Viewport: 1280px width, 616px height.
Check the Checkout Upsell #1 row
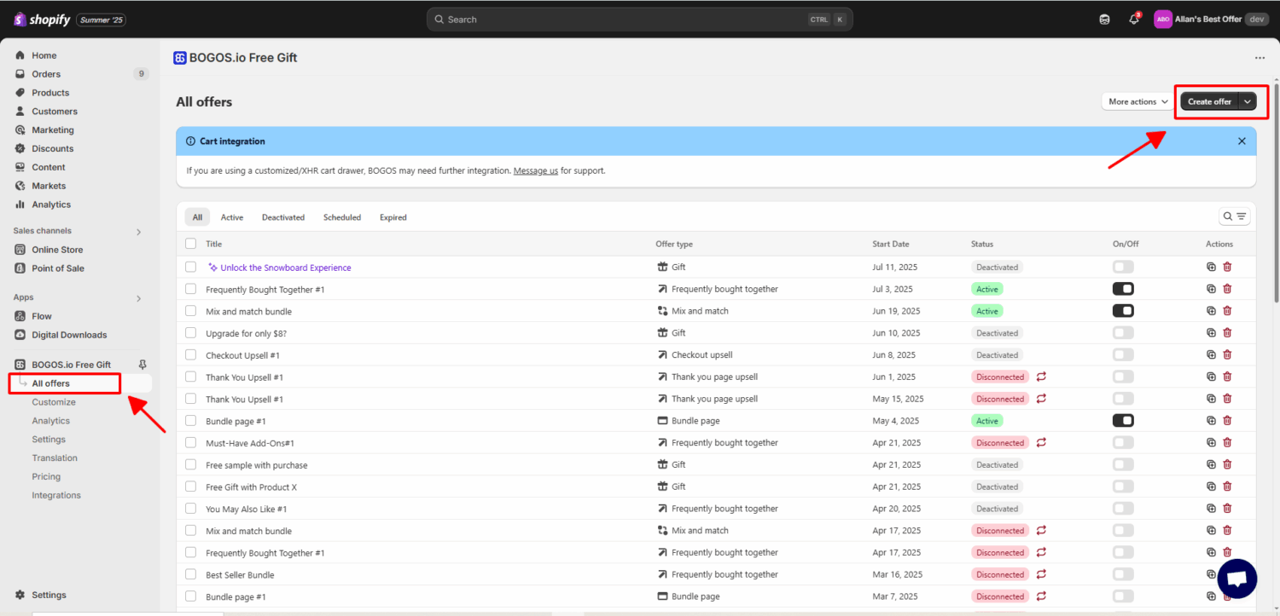point(190,355)
